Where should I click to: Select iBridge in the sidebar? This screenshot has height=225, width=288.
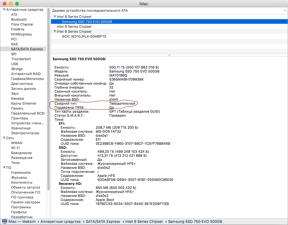tap(17, 69)
